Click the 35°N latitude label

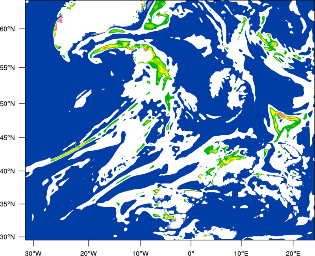click(x=7, y=204)
